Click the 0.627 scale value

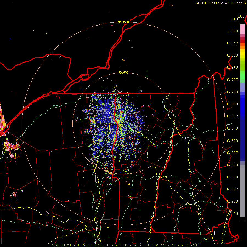tap(232, 116)
